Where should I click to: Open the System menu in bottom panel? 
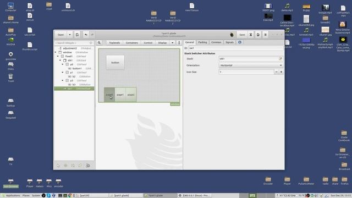(x=36, y=196)
